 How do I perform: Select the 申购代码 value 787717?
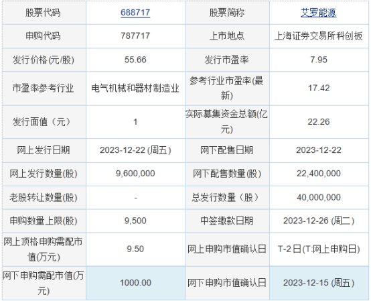coord(135,36)
